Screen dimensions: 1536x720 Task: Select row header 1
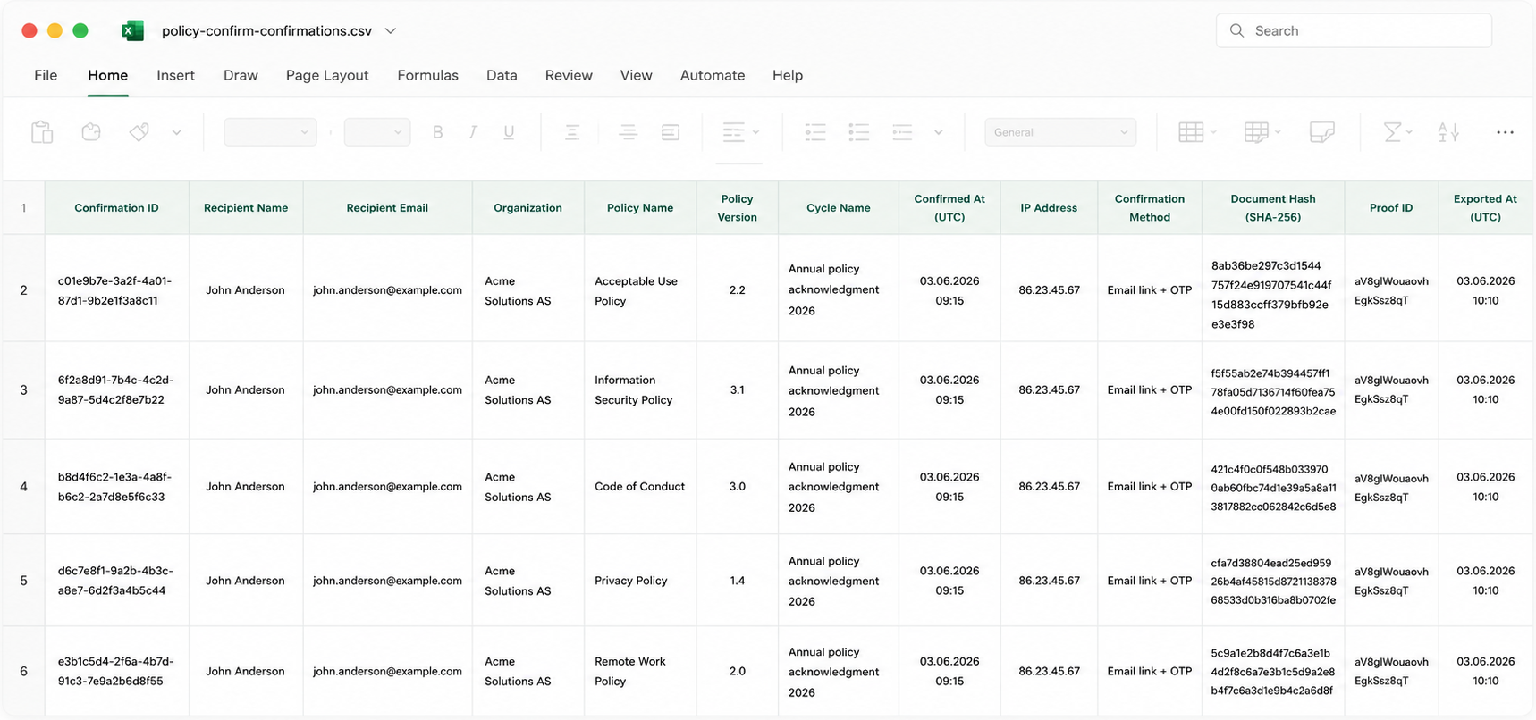pos(23,208)
